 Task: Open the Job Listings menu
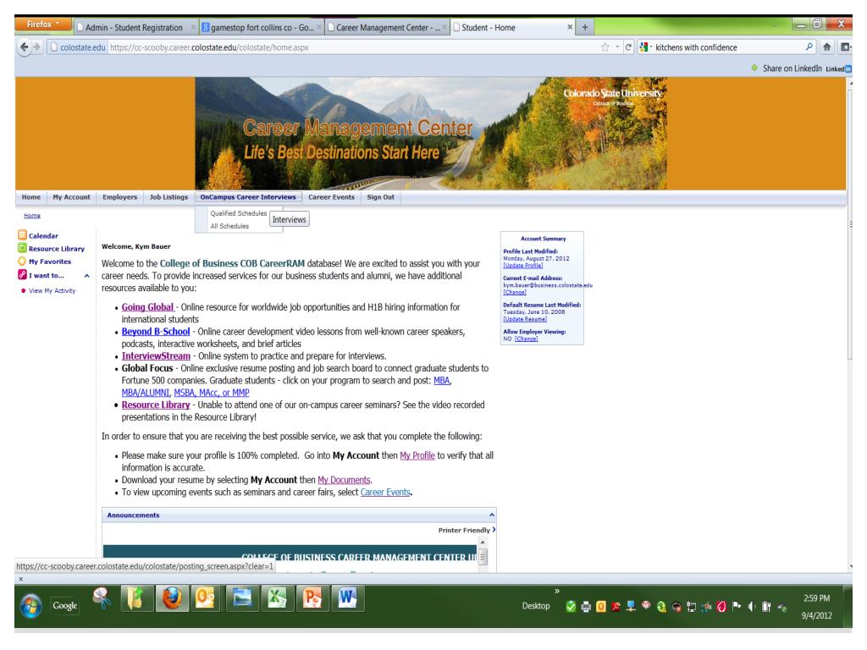coord(168,196)
